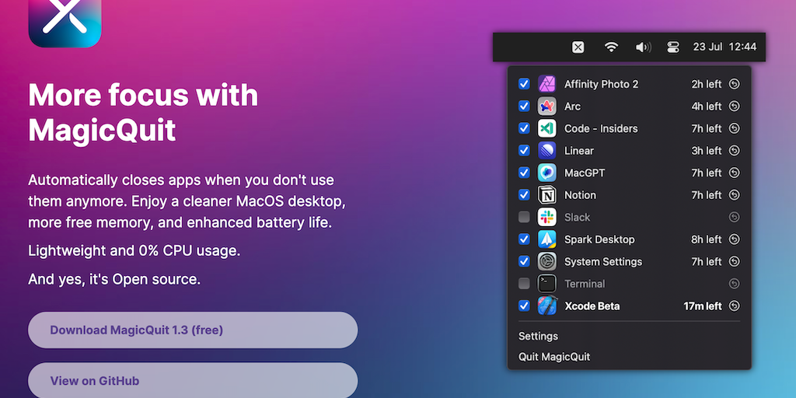Screen dimensions: 796x398
Task: Click the reset timer icon for Terminal
Action: 734,284
